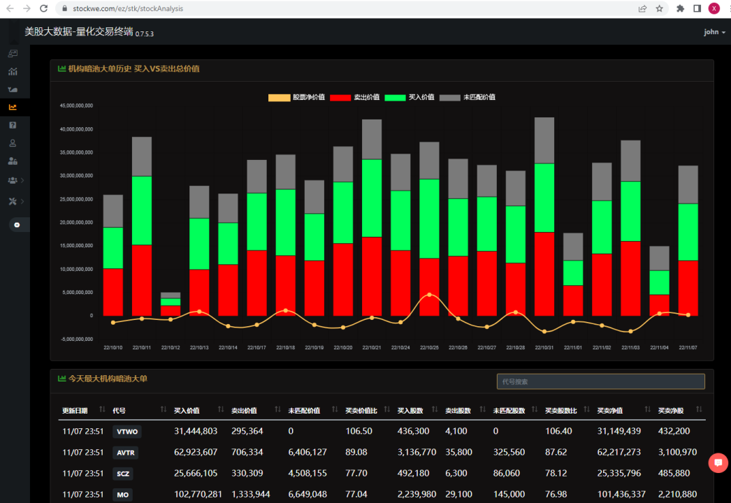The height and width of the screenshot is (503, 731).
Task: Click the 22/10/31 tallest bar
Action: coord(544,217)
